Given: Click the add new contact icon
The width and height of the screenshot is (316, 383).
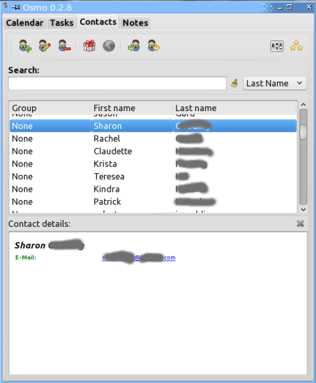Looking at the screenshot, I should point(25,46).
